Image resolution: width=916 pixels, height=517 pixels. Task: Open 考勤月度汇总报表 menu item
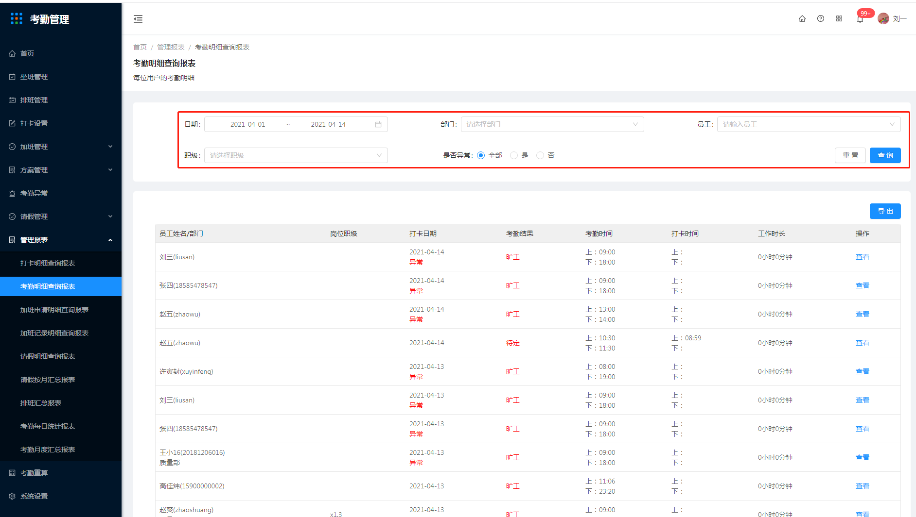pyautogui.click(x=61, y=450)
